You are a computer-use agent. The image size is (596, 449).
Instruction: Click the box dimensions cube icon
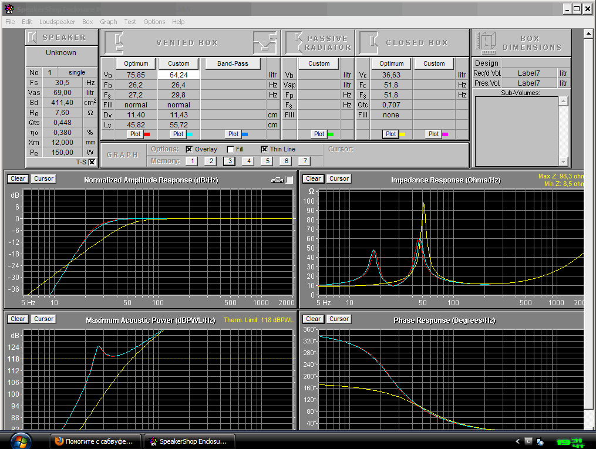click(486, 42)
